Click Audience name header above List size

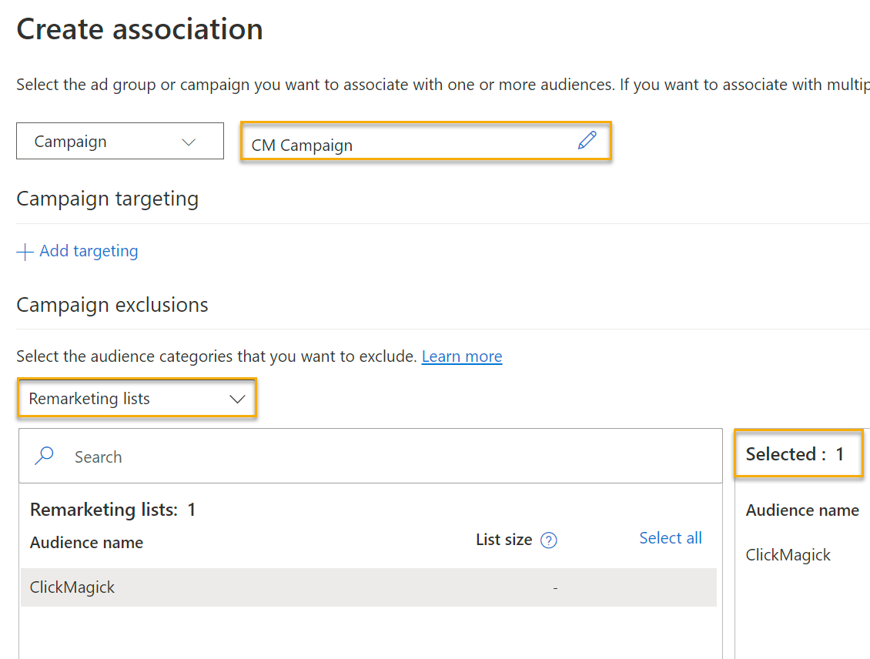(86, 543)
